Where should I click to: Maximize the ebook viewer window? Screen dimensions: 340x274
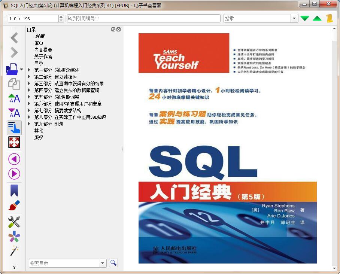(x=315, y=4)
